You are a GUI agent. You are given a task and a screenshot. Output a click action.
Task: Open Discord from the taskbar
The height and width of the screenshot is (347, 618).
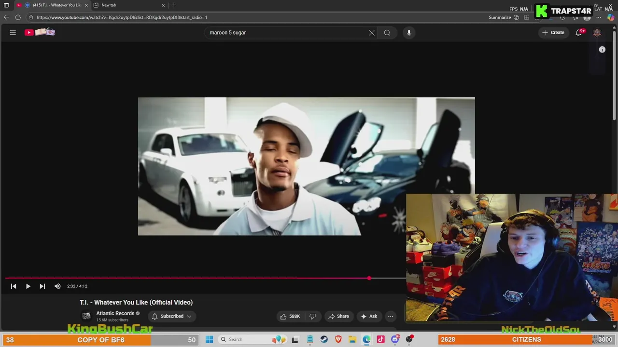395,339
